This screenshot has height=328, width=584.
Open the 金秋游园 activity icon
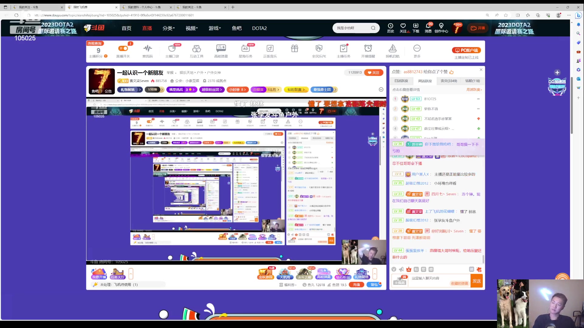pos(266,273)
